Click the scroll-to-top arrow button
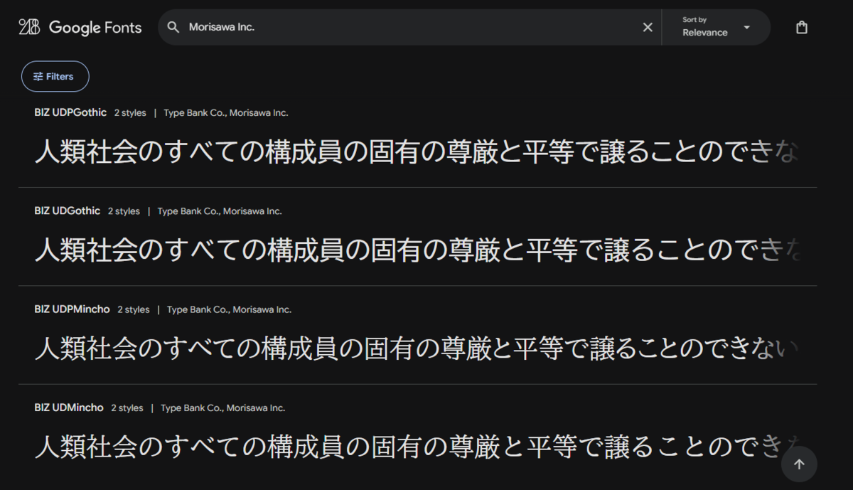 tap(799, 464)
